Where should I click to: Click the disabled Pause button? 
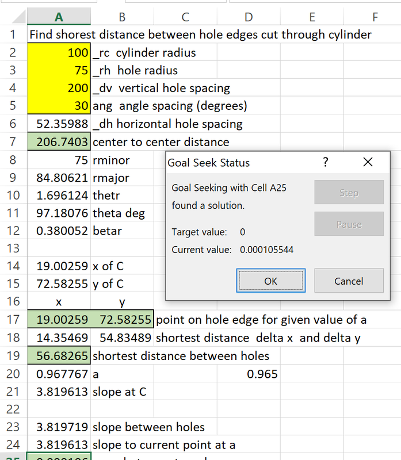(349, 224)
